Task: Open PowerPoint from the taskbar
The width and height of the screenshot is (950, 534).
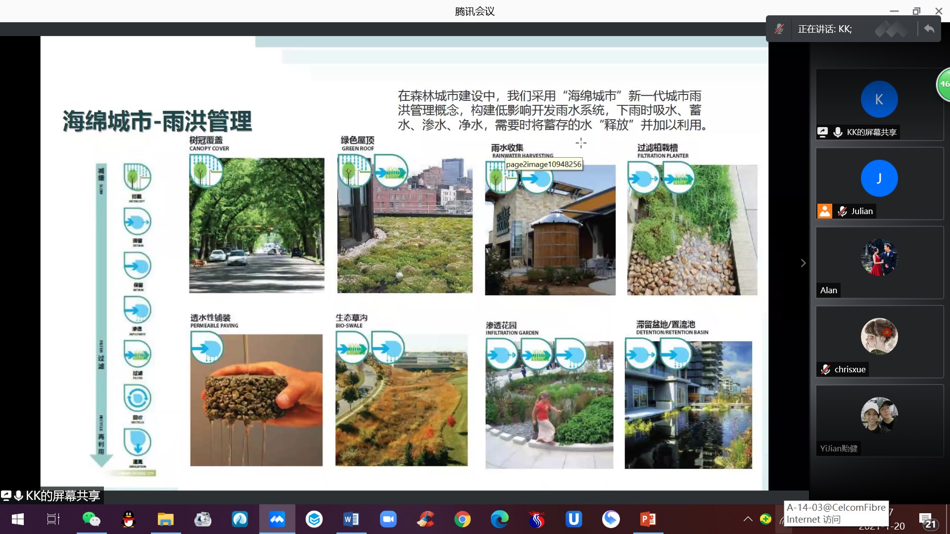Action: [648, 519]
